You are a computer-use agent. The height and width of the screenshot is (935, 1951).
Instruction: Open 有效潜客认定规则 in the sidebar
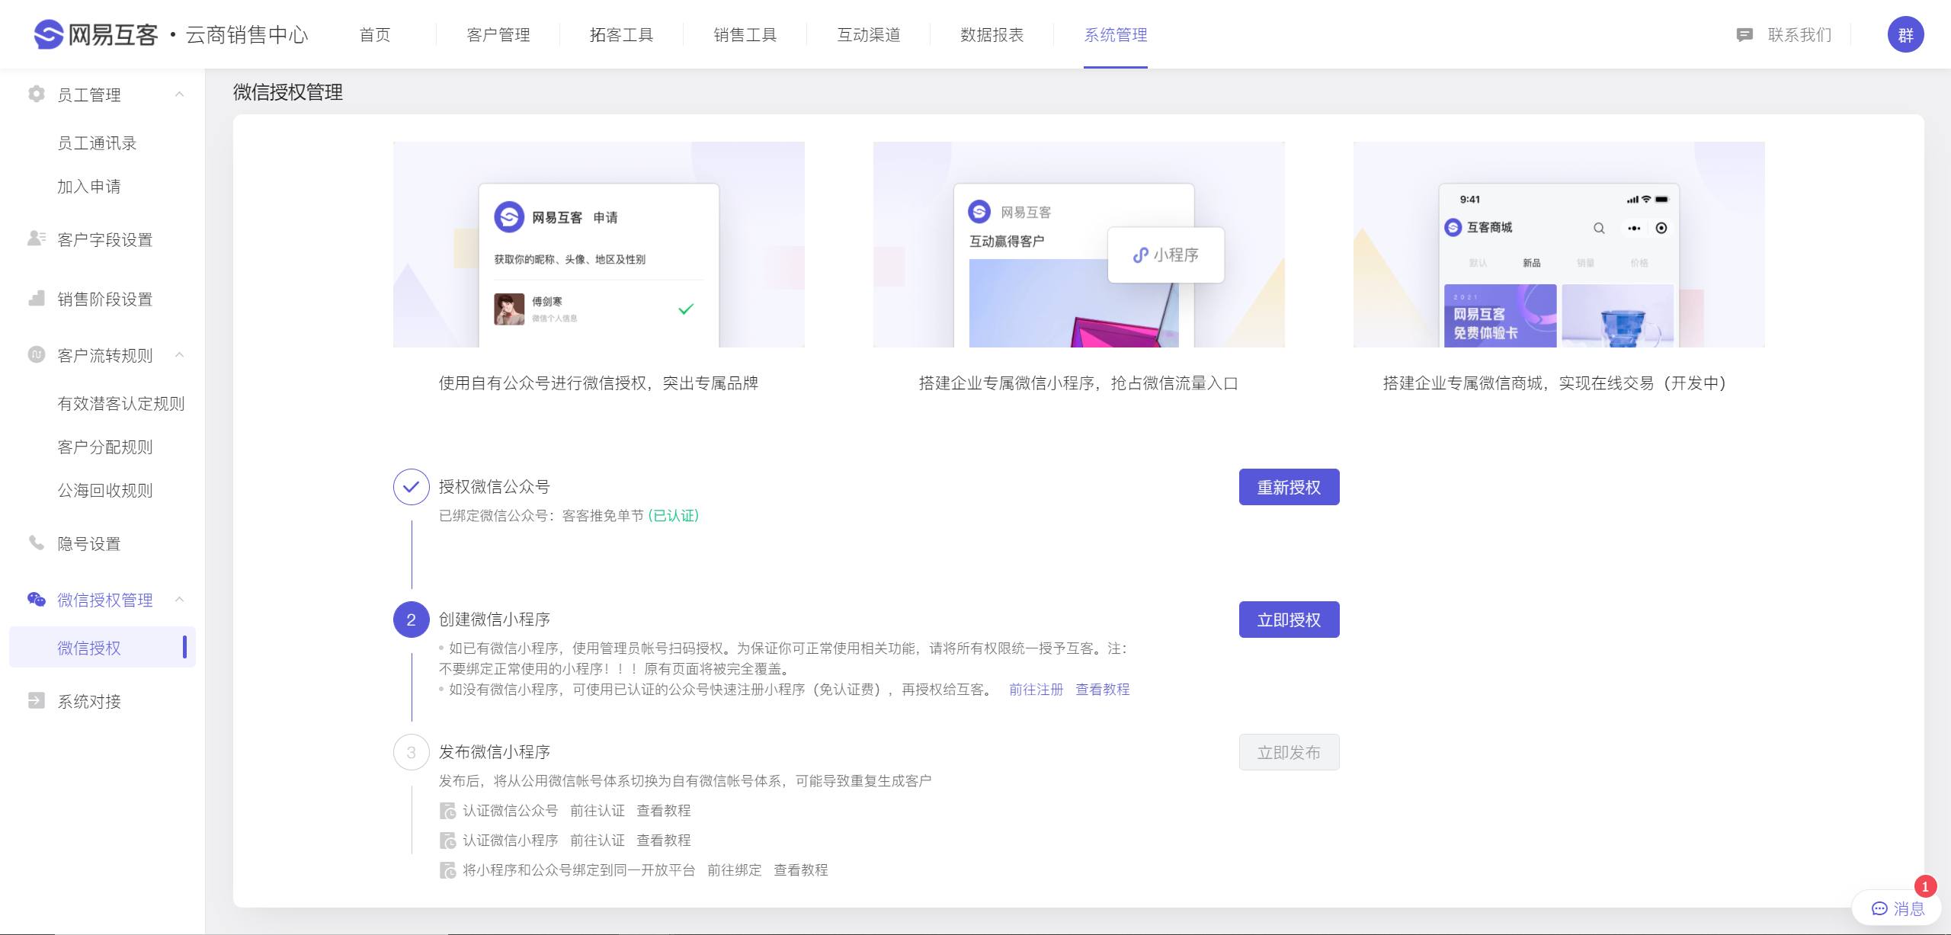[121, 403]
